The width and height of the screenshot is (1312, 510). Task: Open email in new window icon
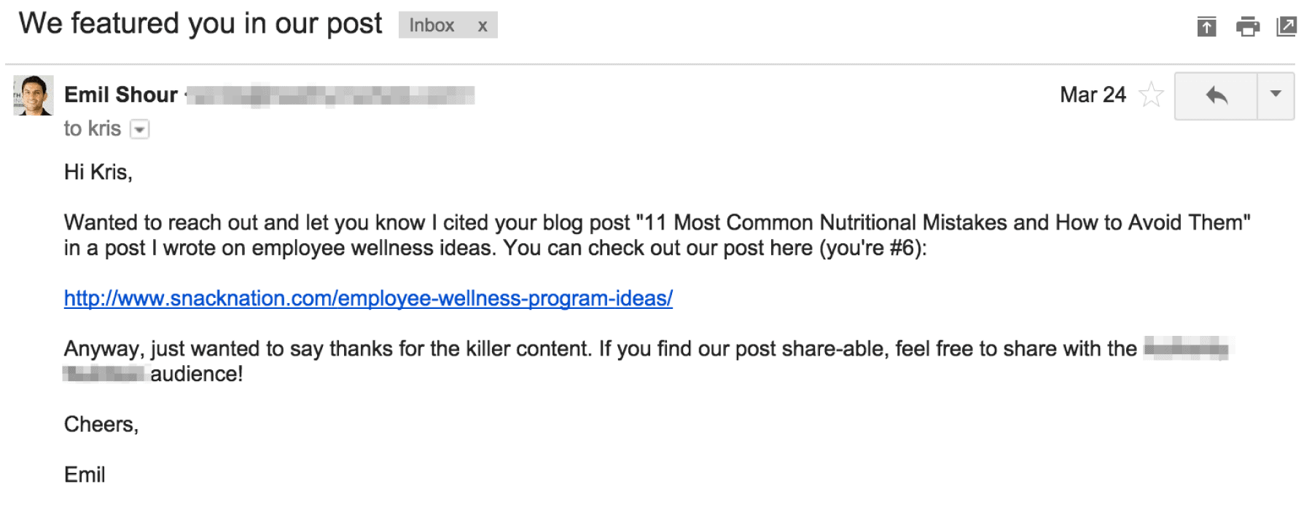coord(1286,27)
